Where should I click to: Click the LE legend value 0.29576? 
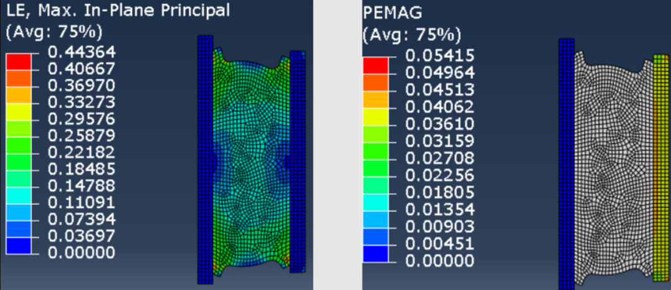coord(81,119)
